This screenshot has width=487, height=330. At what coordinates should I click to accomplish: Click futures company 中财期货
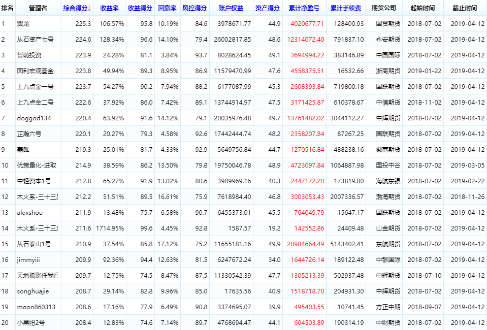tap(388, 323)
